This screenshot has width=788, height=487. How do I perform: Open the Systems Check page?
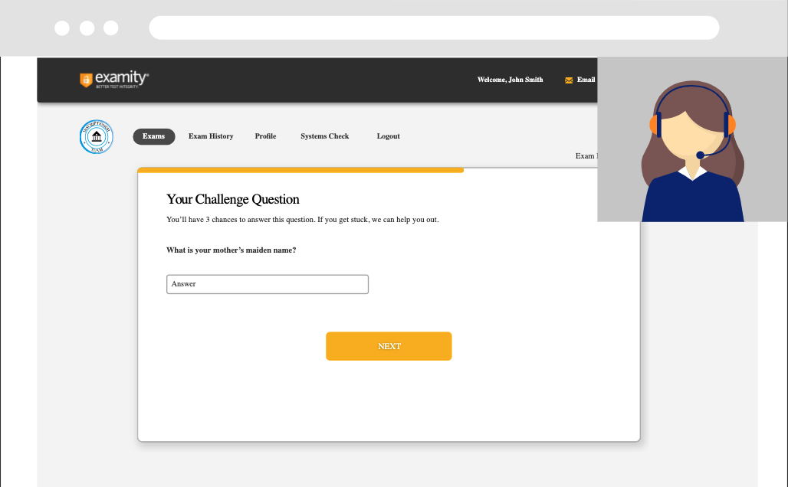[324, 136]
